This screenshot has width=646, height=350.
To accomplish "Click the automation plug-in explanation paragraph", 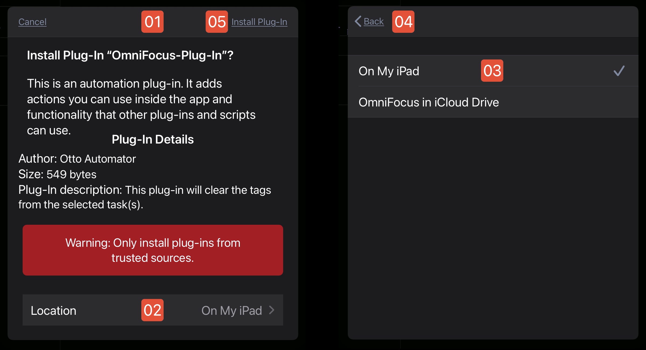I will (141, 107).
